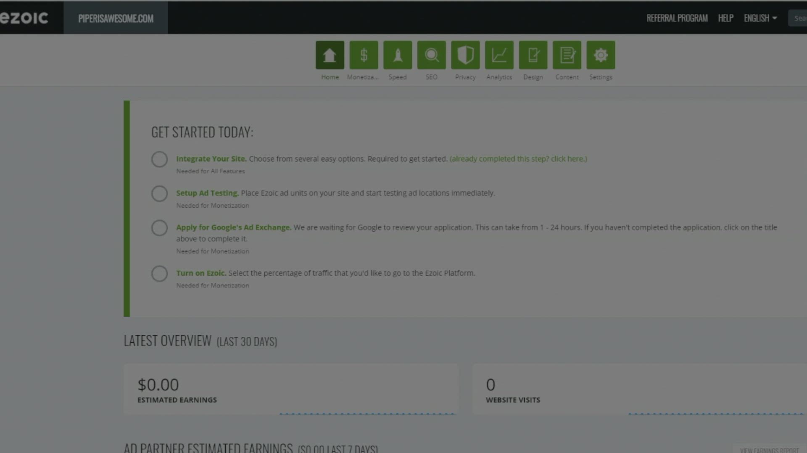
Task: Open the Apply for Google's Ad Exchange link
Action: pyautogui.click(x=233, y=227)
